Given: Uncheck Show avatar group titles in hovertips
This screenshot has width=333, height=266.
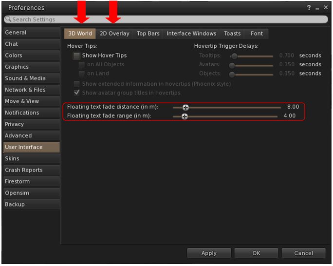Looking at the screenshot, I should click(76, 93).
